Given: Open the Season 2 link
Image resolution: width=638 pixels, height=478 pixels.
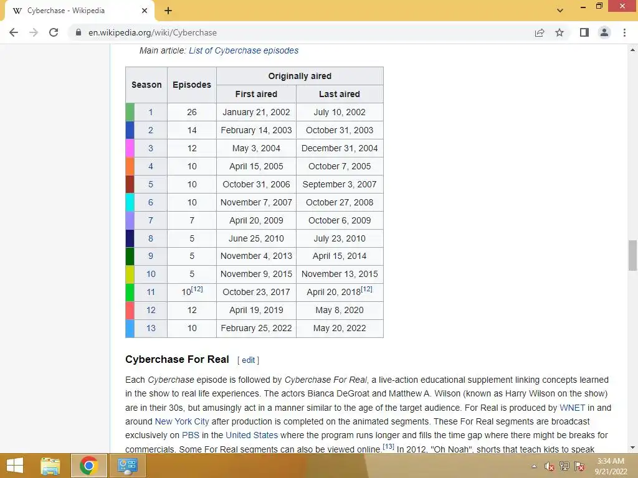Looking at the screenshot, I should click(x=151, y=130).
